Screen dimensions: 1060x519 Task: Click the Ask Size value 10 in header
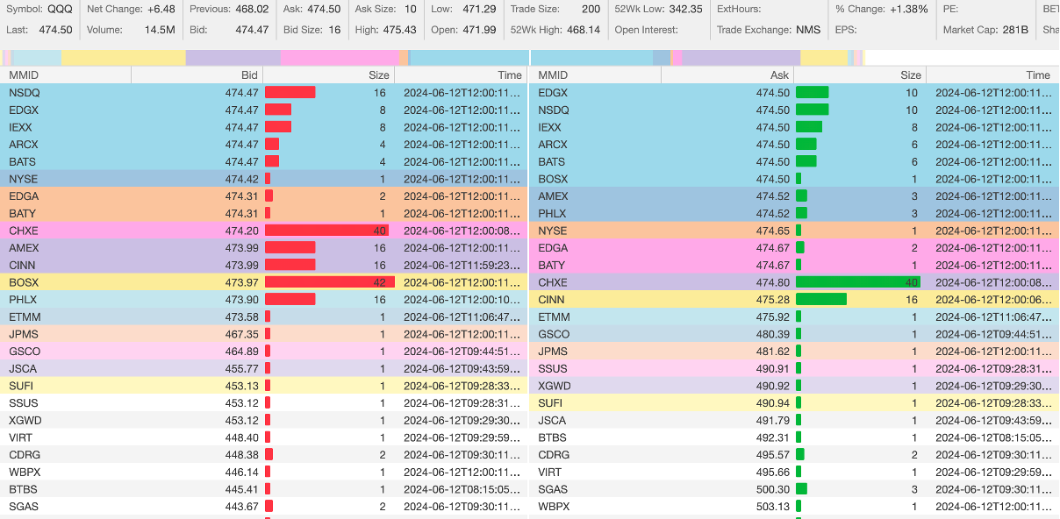411,9
